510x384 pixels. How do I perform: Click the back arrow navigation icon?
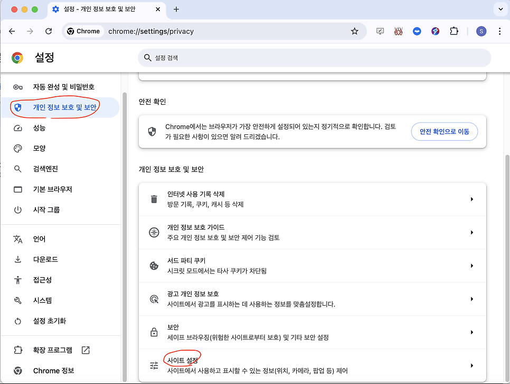pyautogui.click(x=12, y=31)
